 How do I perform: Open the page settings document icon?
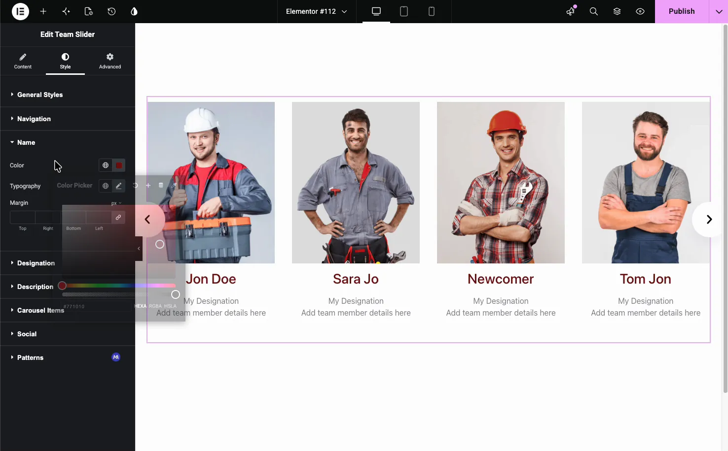click(89, 11)
